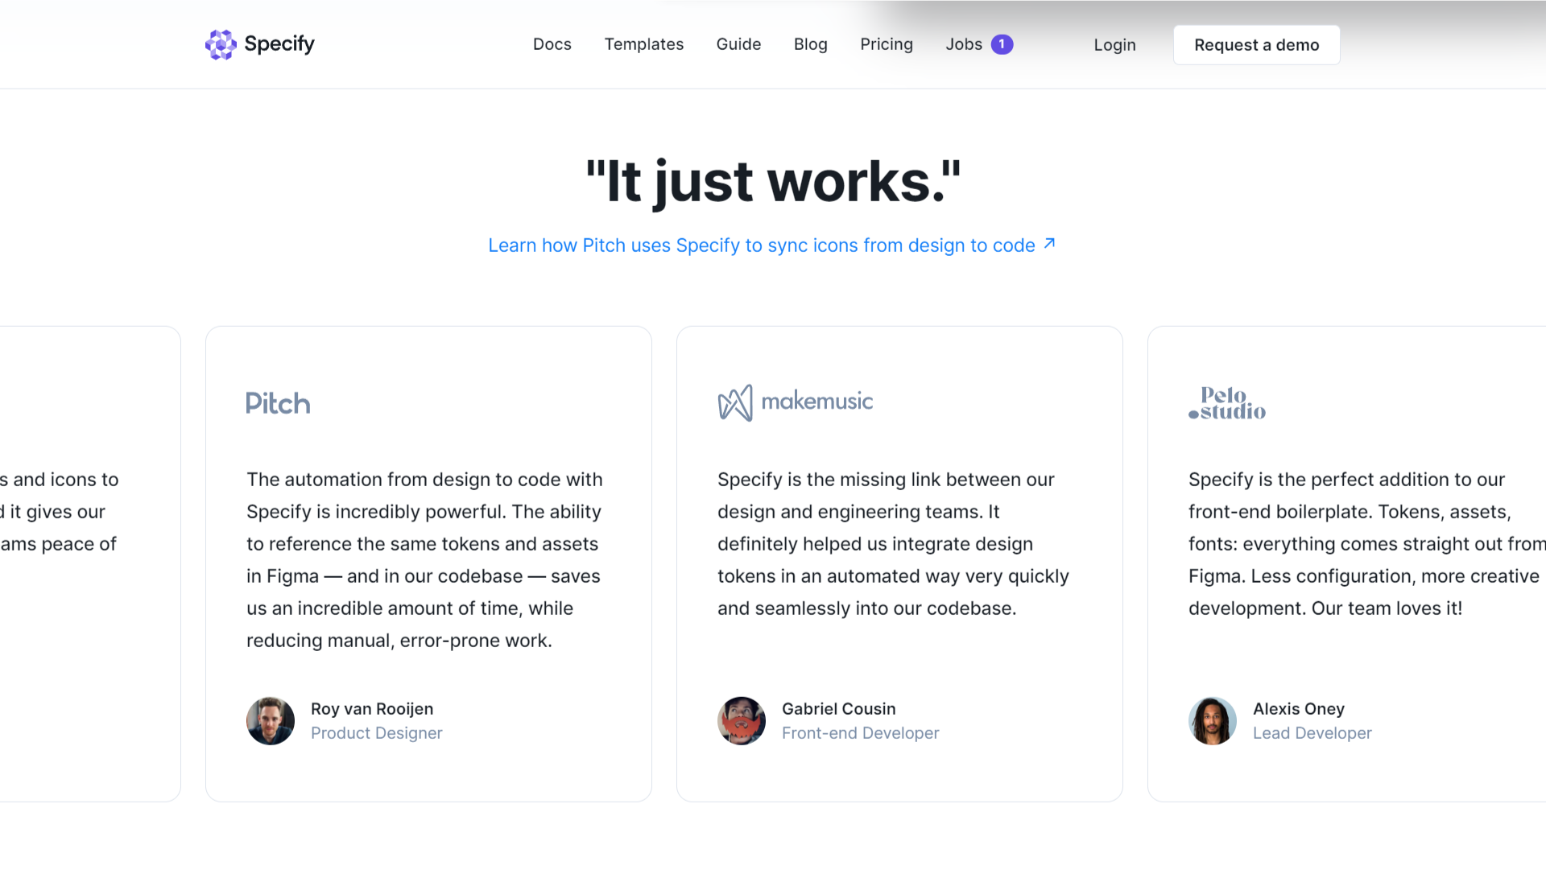This screenshot has height=870, width=1546.
Task: Open the Docs menu item
Action: 552,44
